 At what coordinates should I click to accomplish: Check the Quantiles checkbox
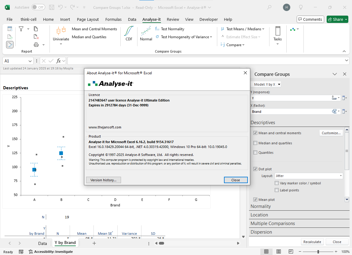255,152
